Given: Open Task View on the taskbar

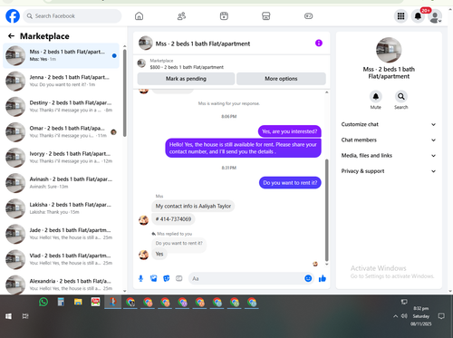Looking at the screenshot, I should 25,316.
